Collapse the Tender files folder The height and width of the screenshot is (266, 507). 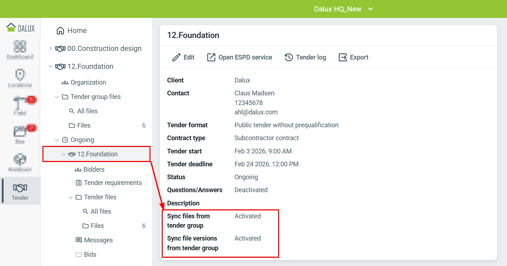pyautogui.click(x=70, y=197)
